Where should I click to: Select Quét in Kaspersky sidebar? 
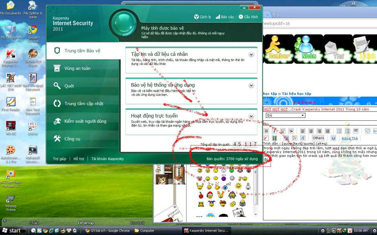(83, 86)
